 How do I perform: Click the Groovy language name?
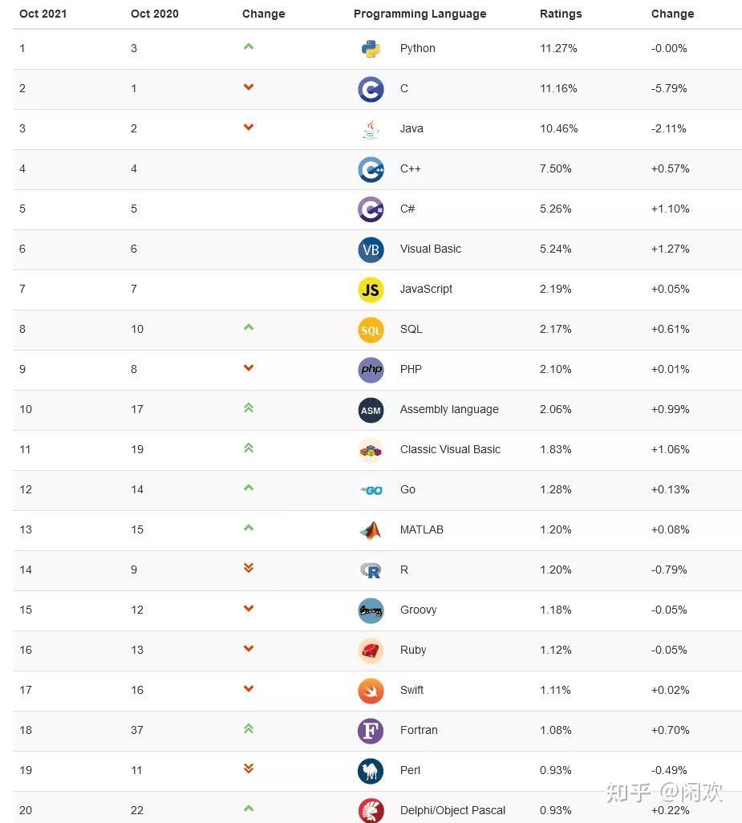point(418,610)
